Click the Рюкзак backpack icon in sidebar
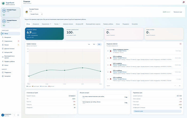 3,45
